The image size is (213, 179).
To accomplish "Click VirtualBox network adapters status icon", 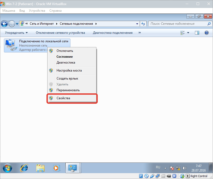I will [158, 176].
